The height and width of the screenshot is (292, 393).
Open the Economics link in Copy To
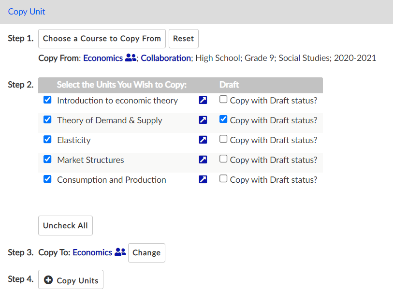point(92,252)
